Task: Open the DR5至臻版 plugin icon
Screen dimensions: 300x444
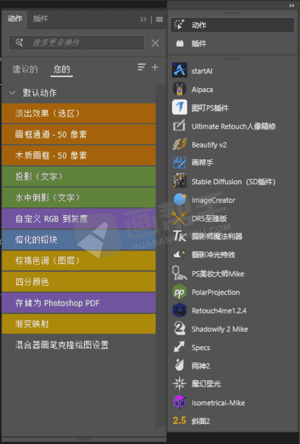Action: tap(179, 218)
